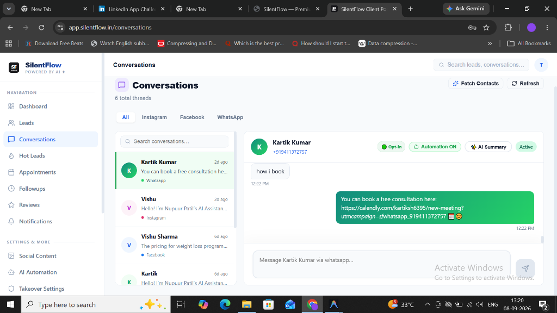
Task: Click the SilentFlow SF logo
Action: coord(14,67)
